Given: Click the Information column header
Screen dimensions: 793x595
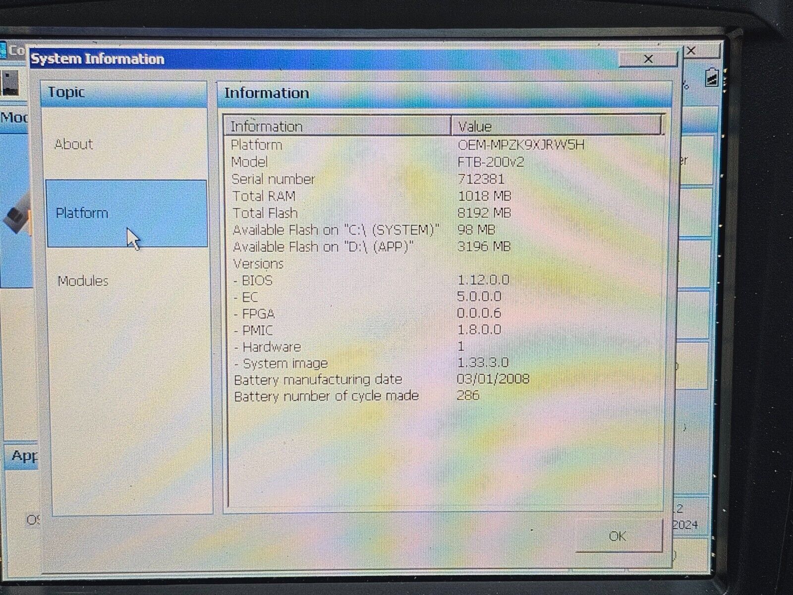Looking at the screenshot, I should pyautogui.click(x=338, y=126).
